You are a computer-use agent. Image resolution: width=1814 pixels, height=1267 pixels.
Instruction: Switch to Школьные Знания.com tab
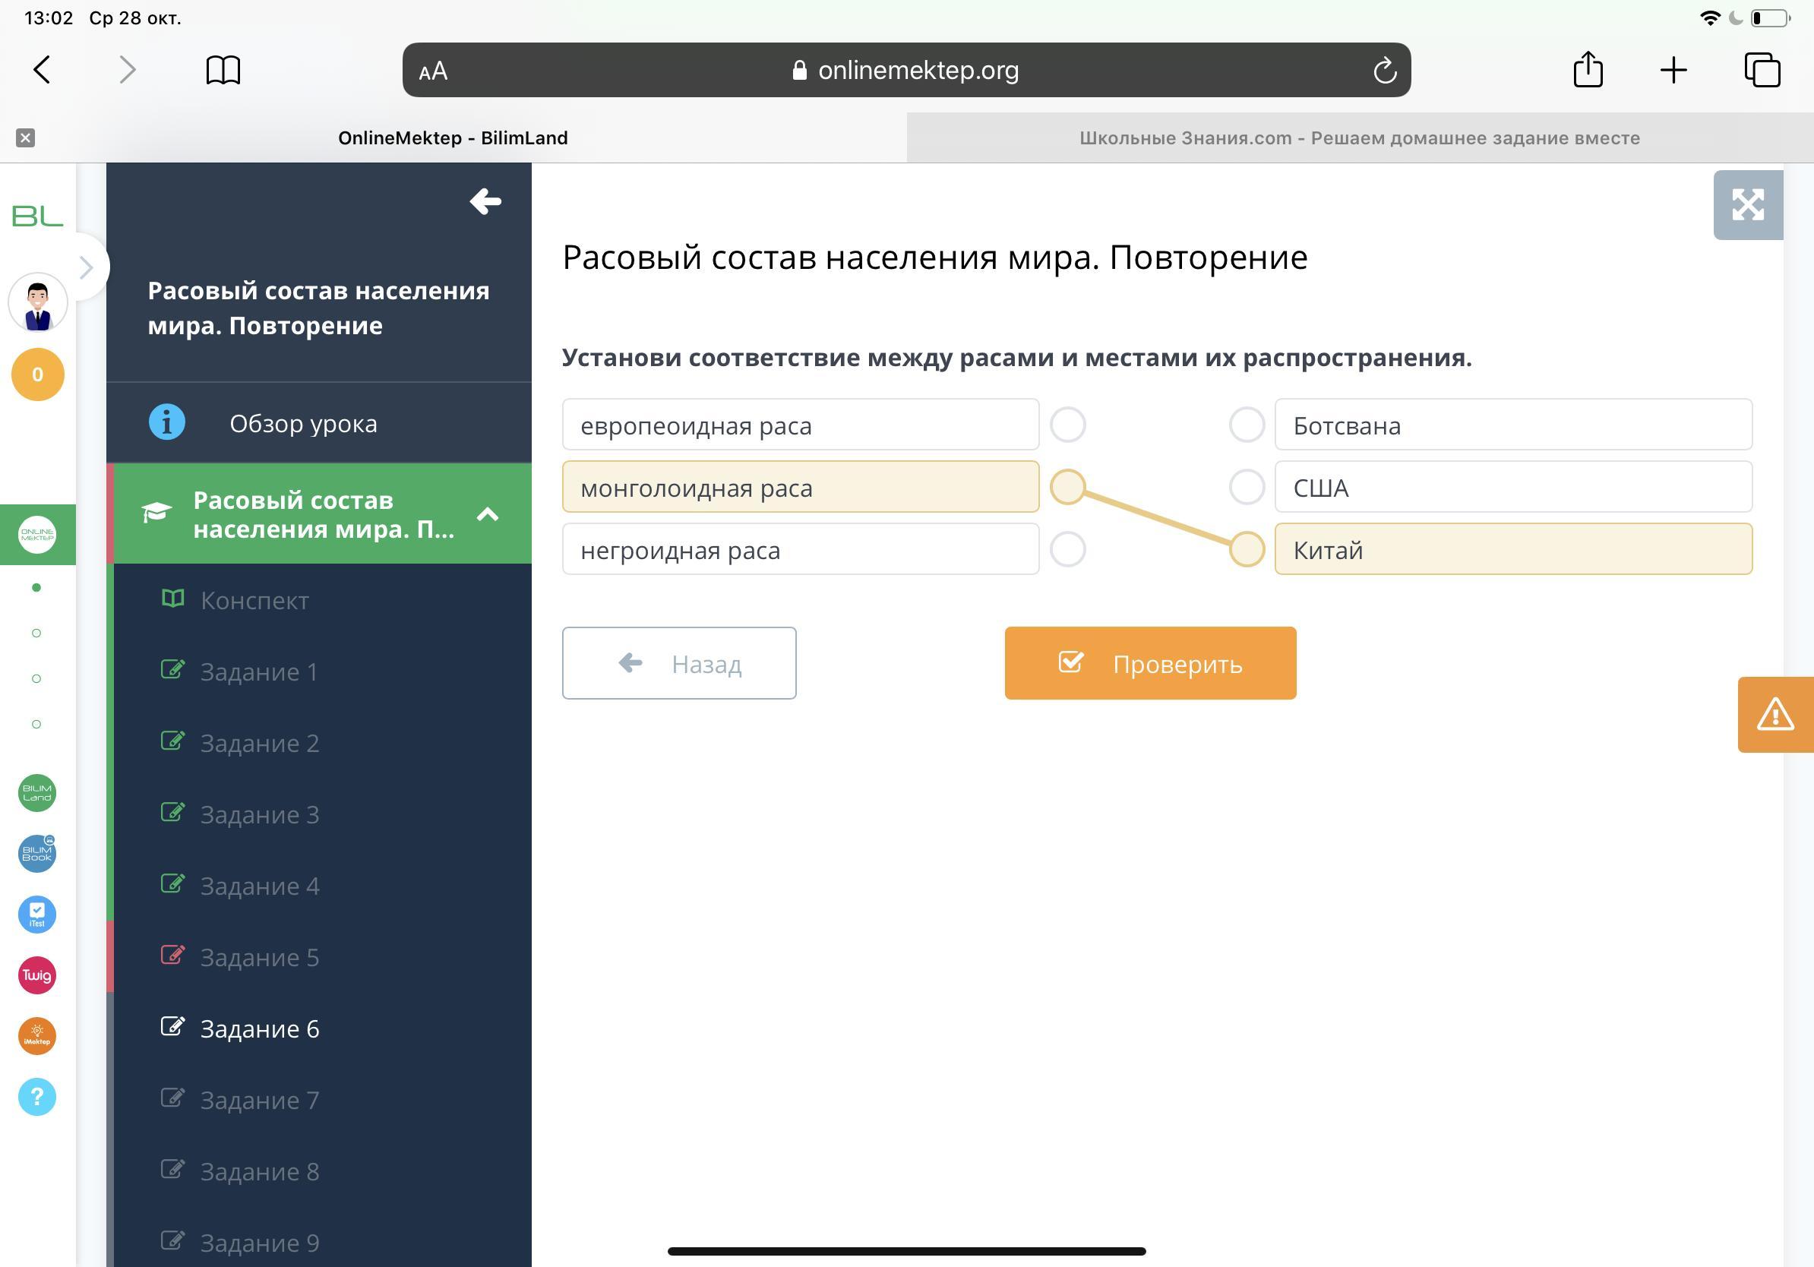pyautogui.click(x=1359, y=138)
